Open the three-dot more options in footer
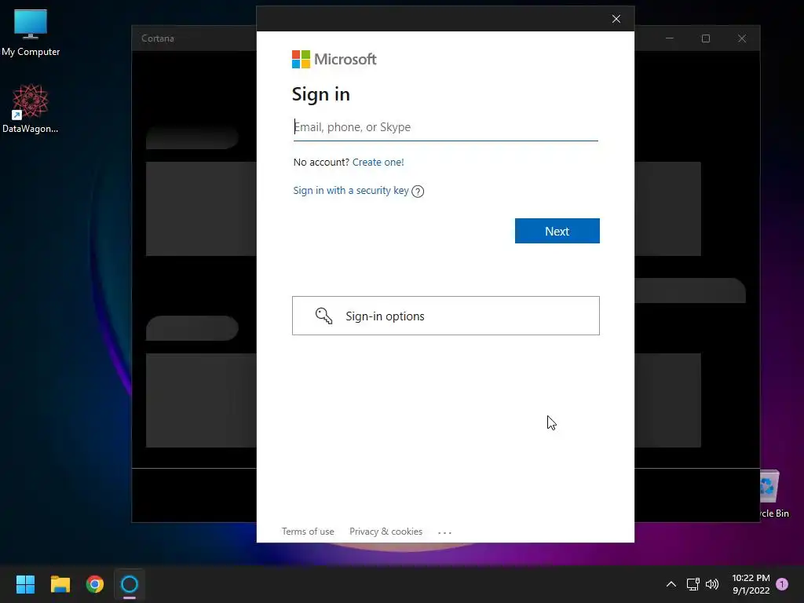This screenshot has height=603, width=804. click(x=444, y=532)
